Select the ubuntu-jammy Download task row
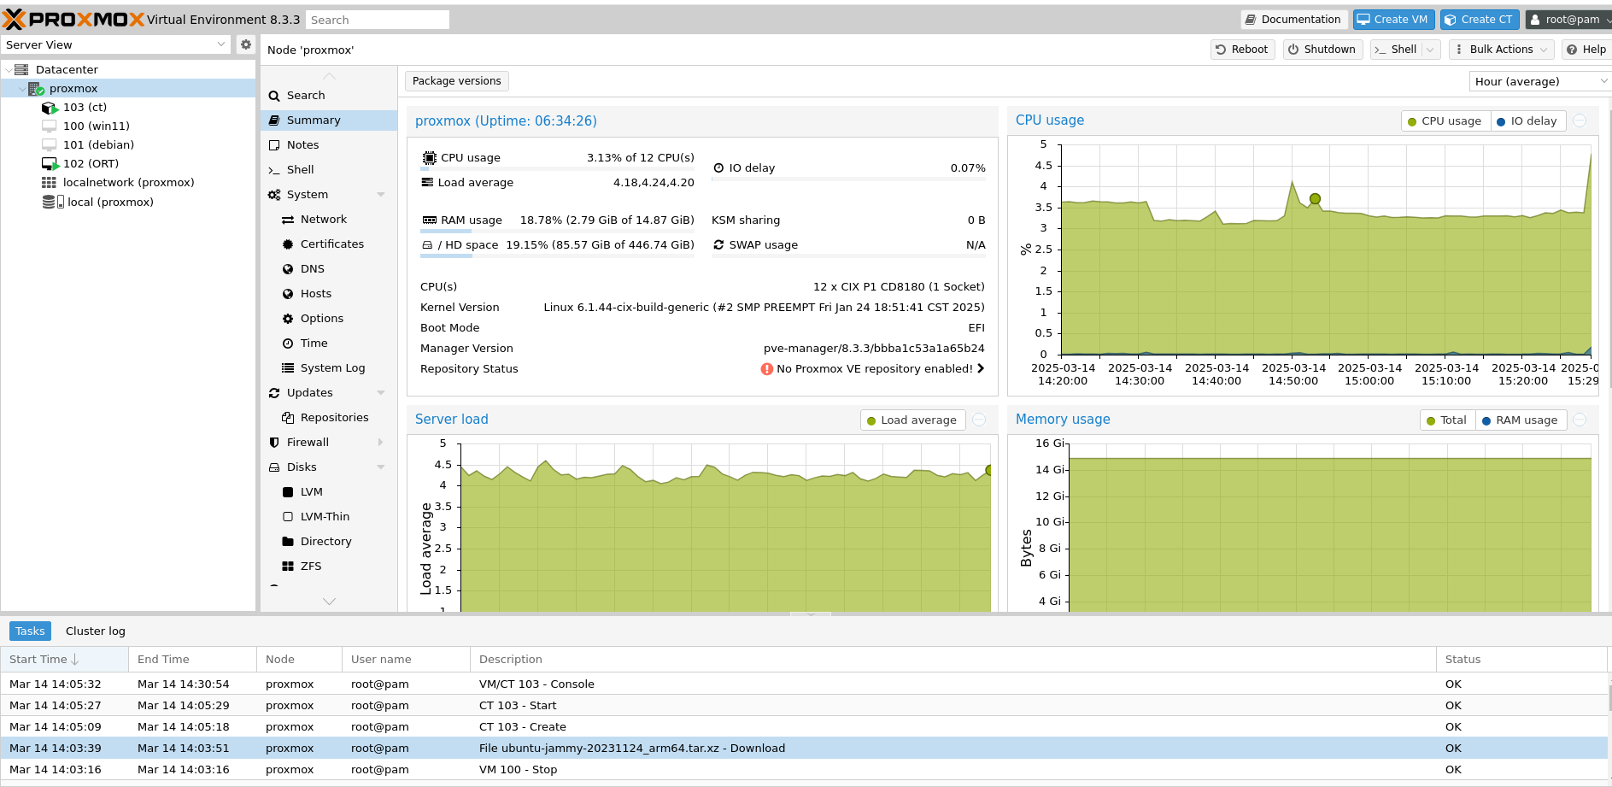 tap(804, 749)
